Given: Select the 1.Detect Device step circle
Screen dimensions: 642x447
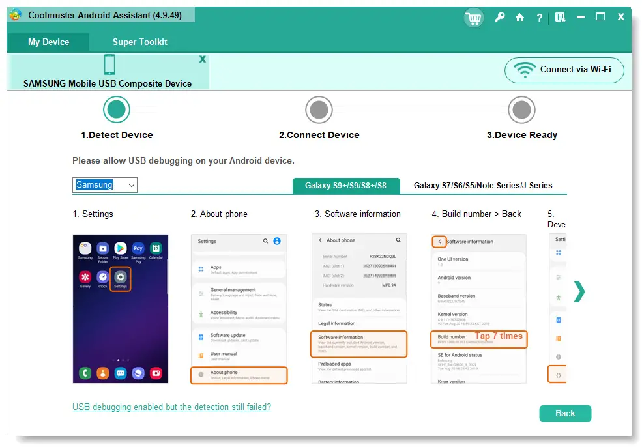Looking at the screenshot, I should [116, 109].
